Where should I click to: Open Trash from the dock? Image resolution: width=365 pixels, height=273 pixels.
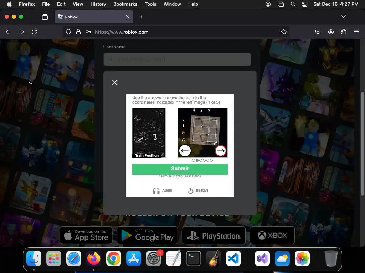coord(331,258)
